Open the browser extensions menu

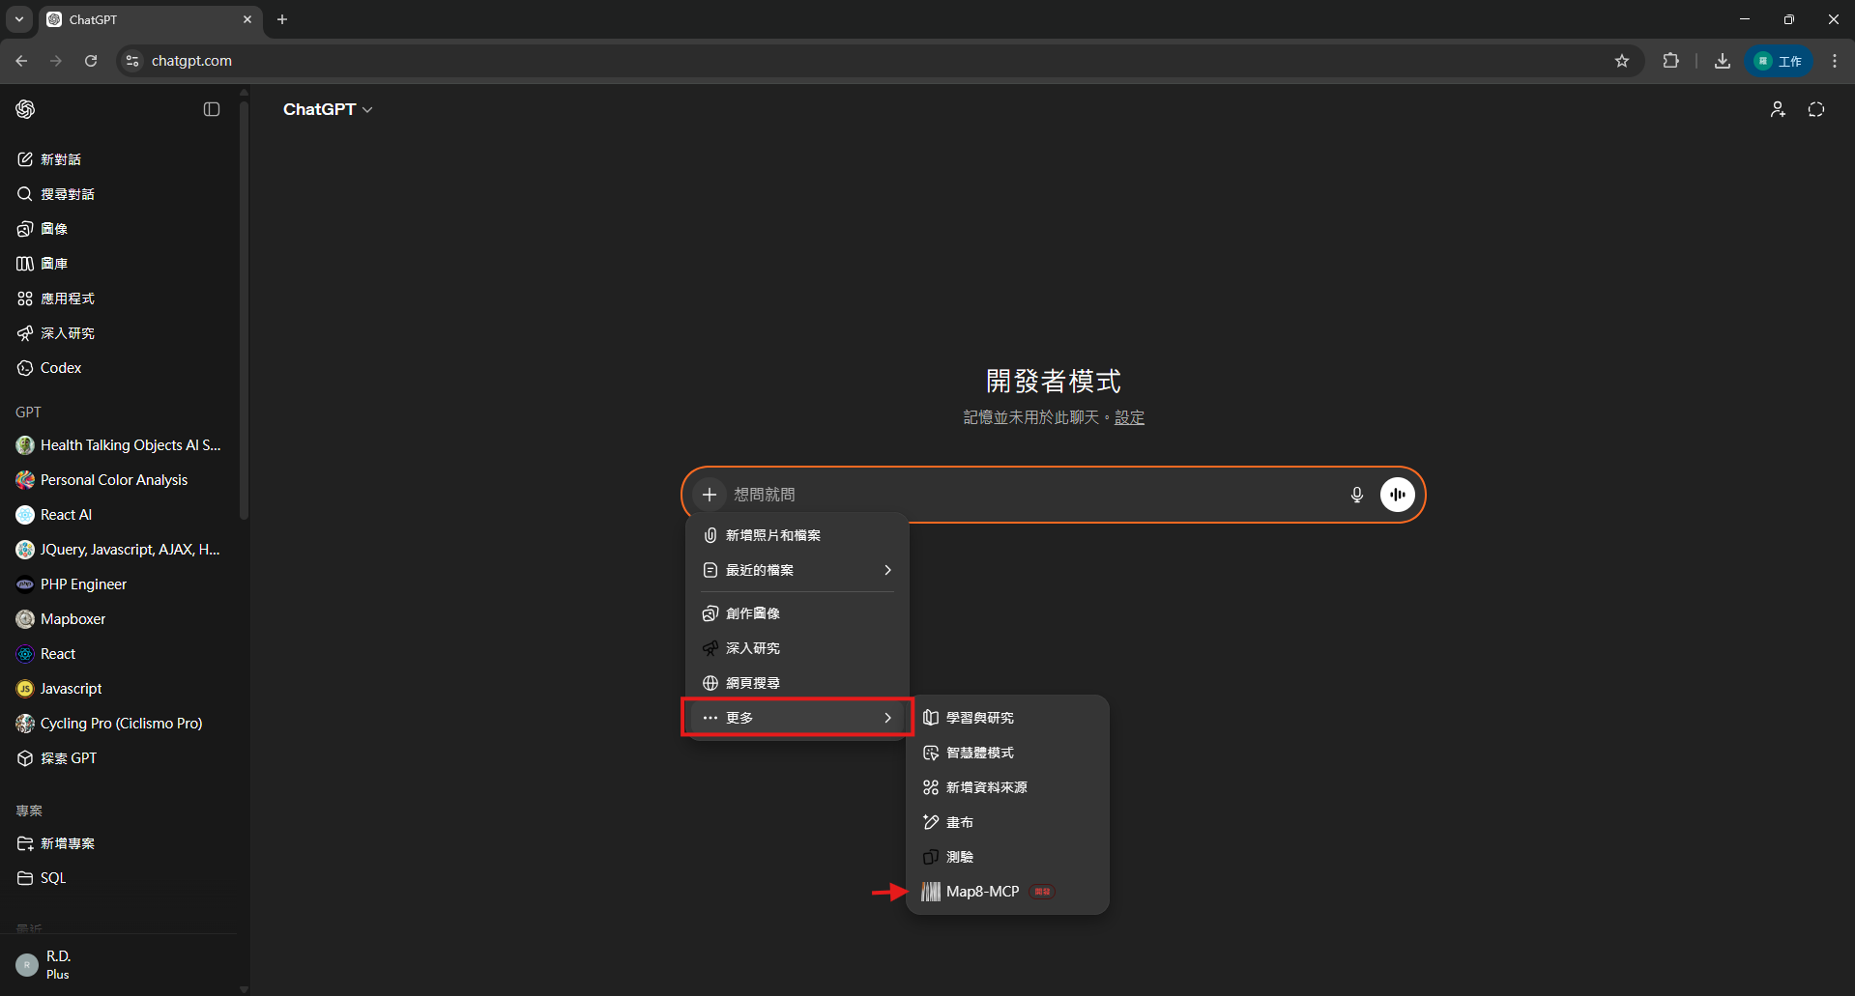(1670, 61)
